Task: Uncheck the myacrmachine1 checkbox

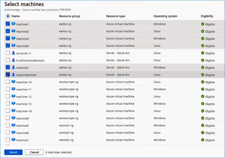Action: (8, 75)
